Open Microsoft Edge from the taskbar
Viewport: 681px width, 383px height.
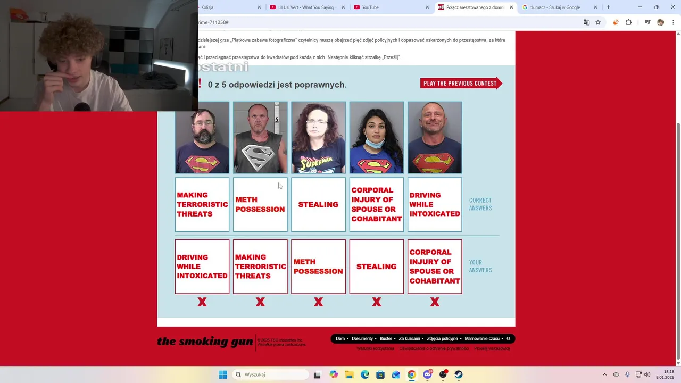[364, 374]
